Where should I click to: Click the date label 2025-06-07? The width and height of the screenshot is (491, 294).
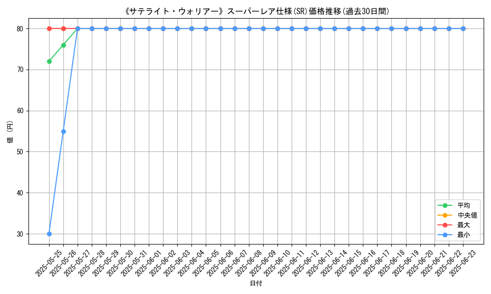click(234, 264)
